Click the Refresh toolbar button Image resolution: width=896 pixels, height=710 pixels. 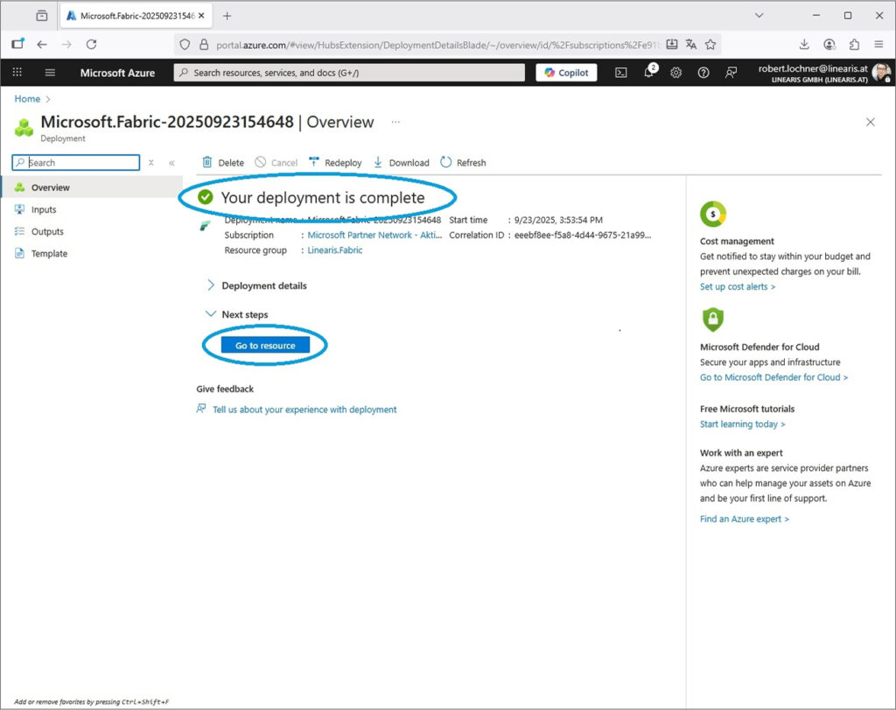tap(464, 162)
